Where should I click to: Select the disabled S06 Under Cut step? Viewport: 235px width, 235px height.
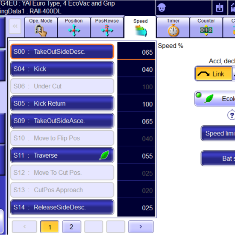tap(62, 86)
